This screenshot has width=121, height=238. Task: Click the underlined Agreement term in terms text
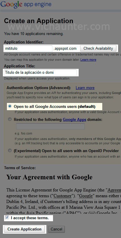pos(114,190)
